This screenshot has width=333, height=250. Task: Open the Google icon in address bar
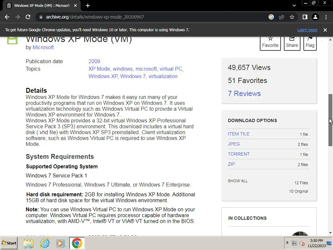[271, 17]
